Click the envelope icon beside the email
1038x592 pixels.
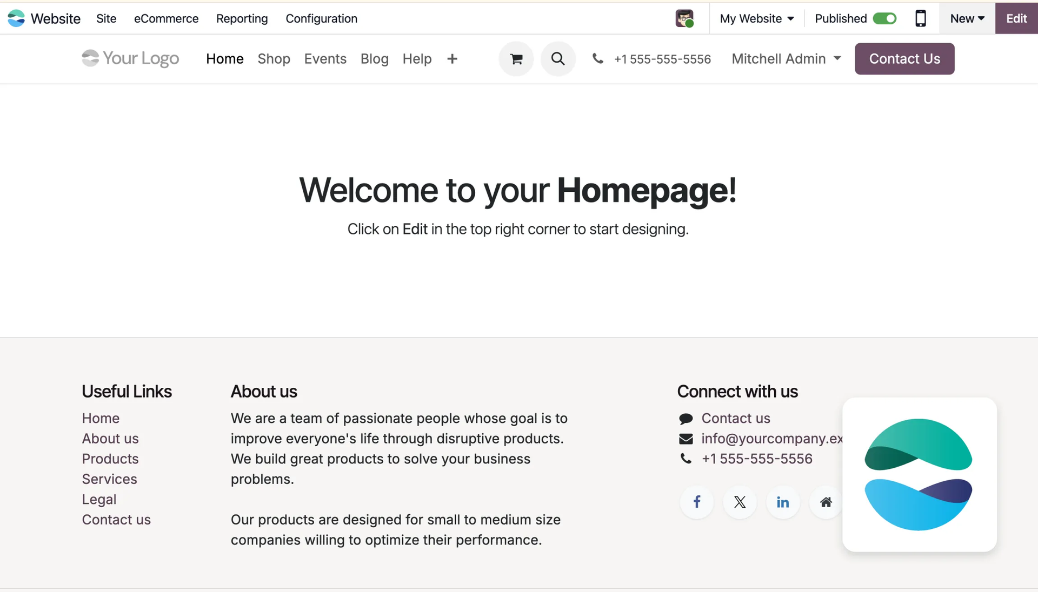[686, 439]
